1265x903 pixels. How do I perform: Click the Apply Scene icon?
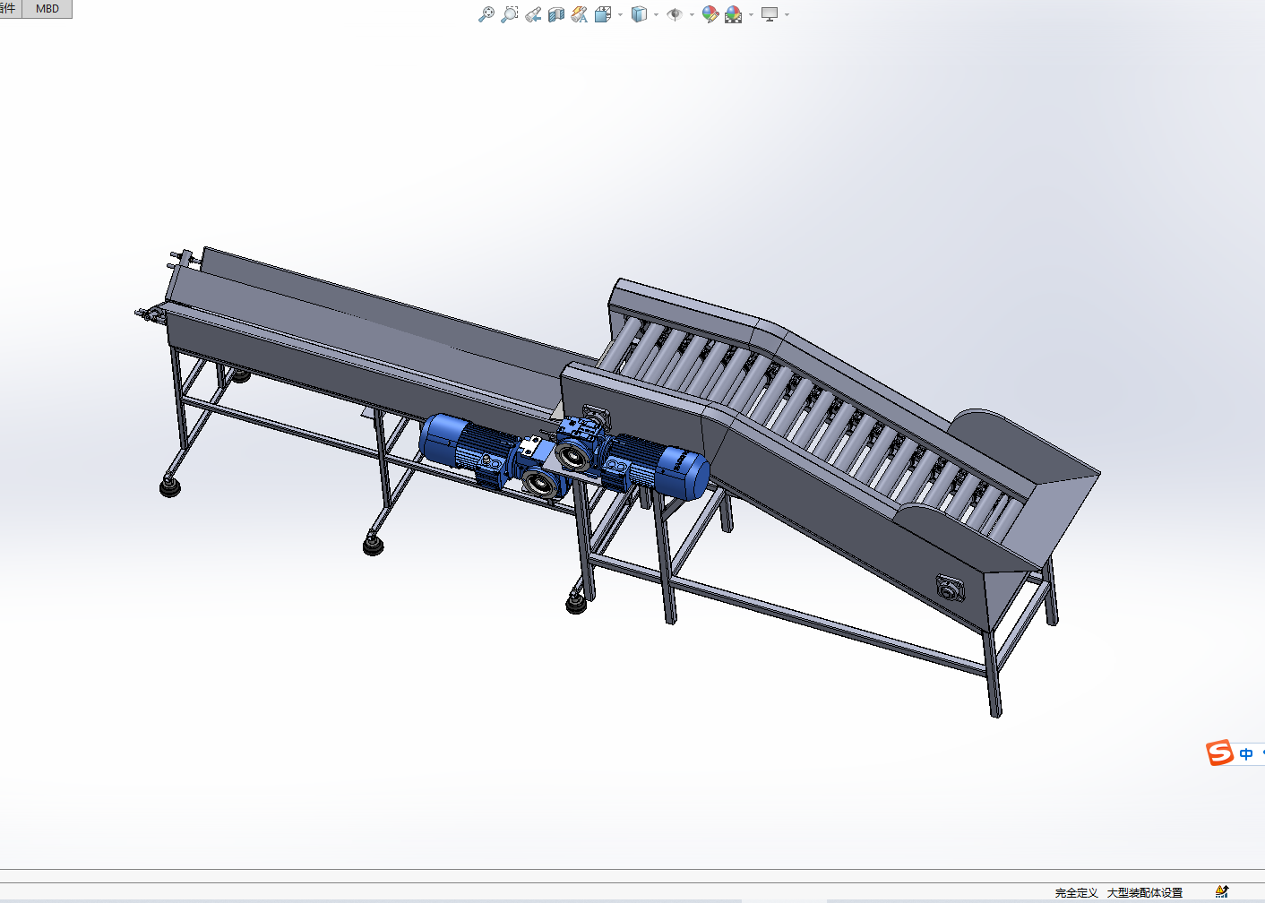[734, 14]
